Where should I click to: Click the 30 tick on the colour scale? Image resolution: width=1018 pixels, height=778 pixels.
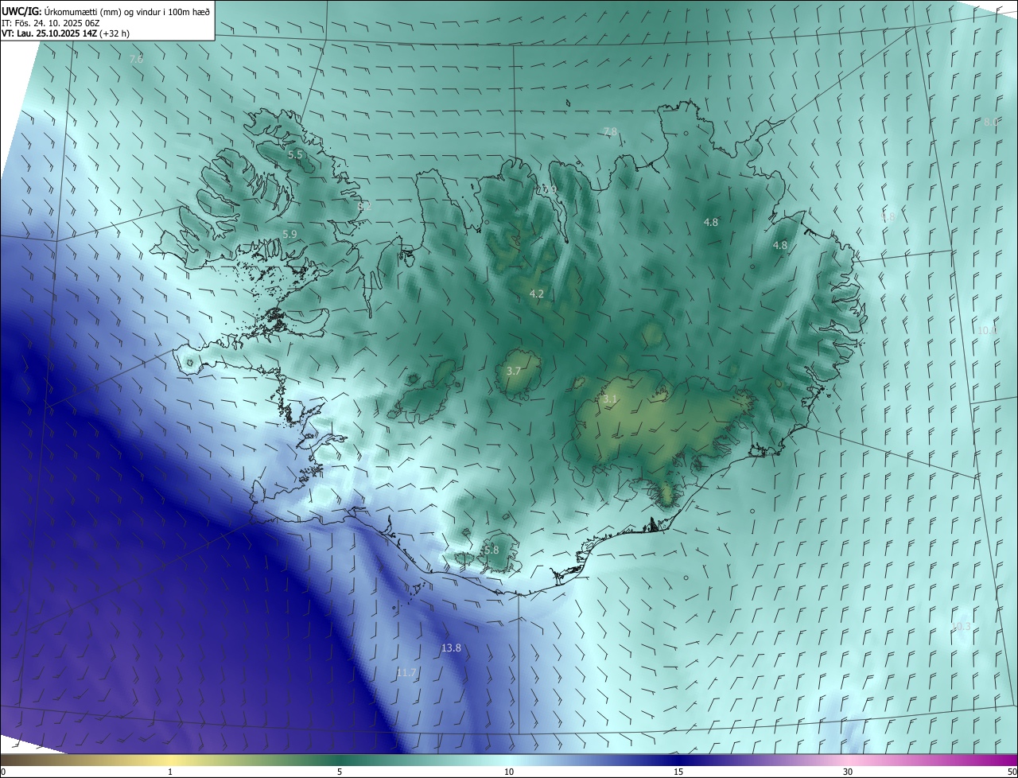848,772
